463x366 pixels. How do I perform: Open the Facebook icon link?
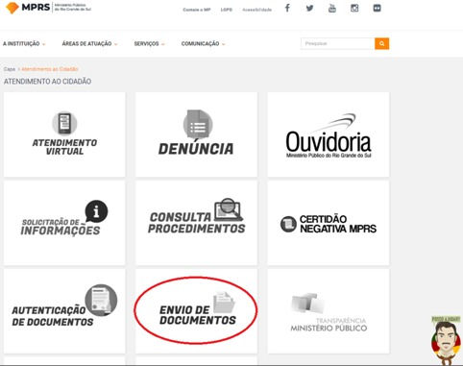[287, 8]
